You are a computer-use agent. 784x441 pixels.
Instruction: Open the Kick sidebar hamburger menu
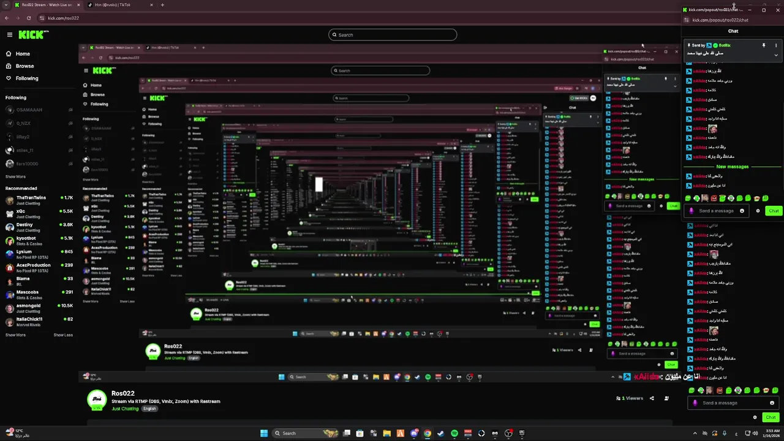[9, 35]
